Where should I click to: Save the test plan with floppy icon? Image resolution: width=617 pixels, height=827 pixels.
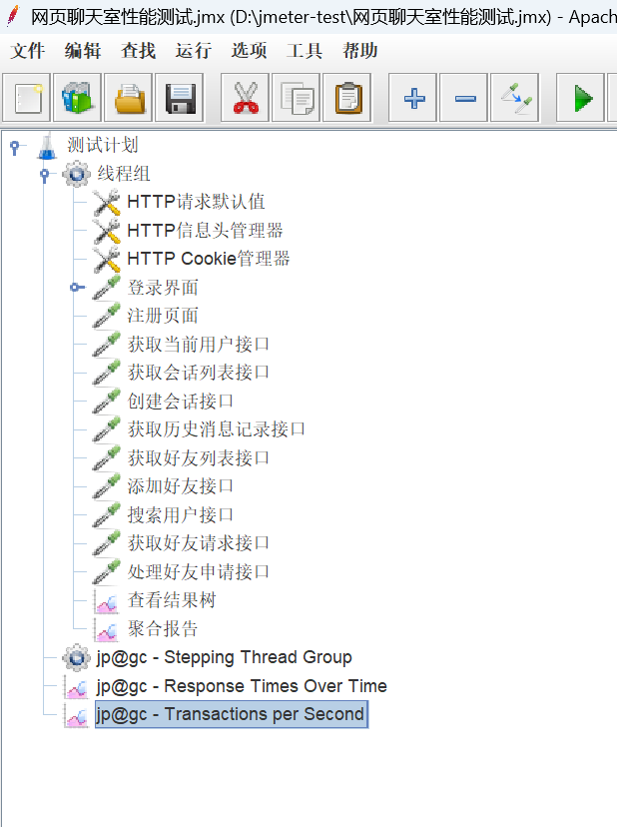tap(180, 98)
